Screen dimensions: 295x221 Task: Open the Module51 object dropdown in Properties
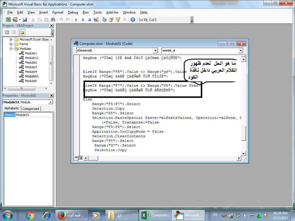[x=51, y=102]
